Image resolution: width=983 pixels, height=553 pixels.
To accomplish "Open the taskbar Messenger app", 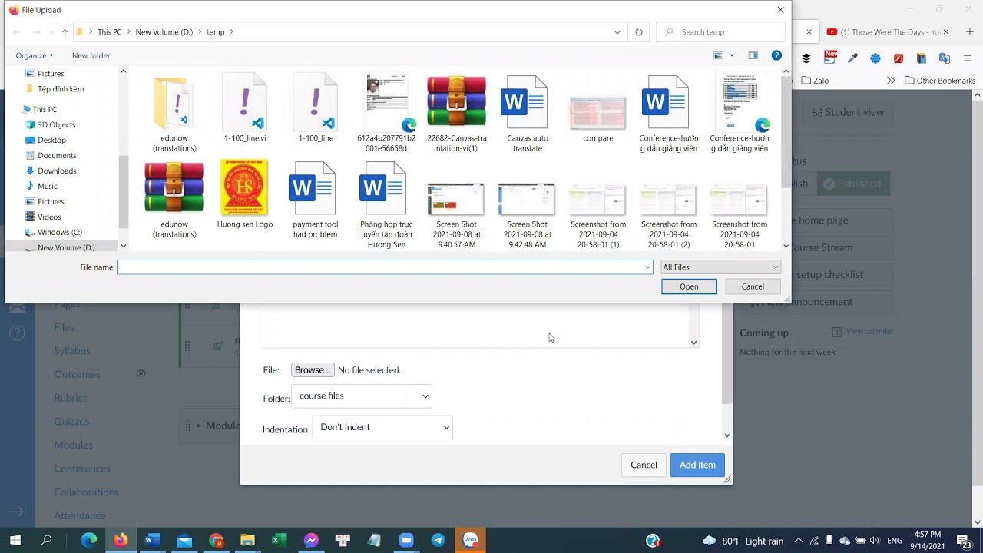I will coord(311,541).
